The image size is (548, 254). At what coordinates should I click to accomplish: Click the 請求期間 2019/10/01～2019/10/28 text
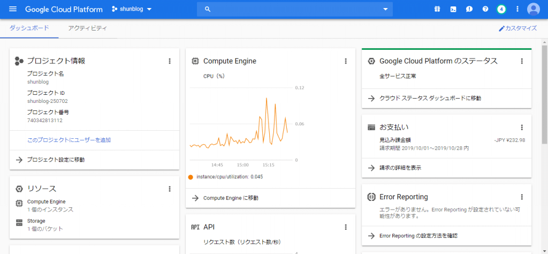424,148
